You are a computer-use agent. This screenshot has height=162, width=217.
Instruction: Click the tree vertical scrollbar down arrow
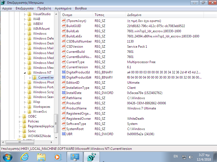56,138
